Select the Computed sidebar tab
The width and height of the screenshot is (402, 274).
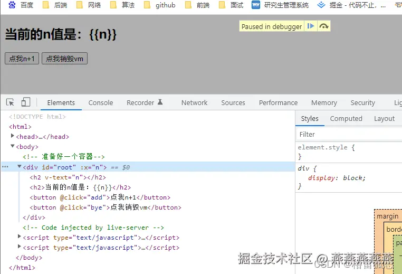346,119
